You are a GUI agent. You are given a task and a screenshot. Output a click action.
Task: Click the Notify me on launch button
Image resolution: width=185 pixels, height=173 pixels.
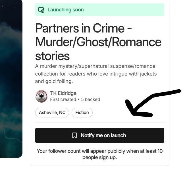pyautogui.click(x=100, y=135)
